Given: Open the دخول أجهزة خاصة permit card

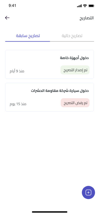Looking at the screenshot, I should point(50,64).
